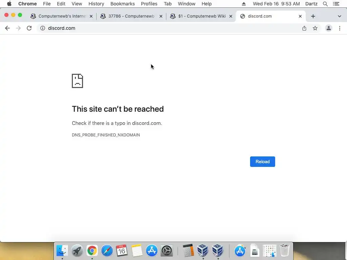Screen dimensions: 347x260
Task: Open Notification Center list icon
Action: click(x=336, y=4)
